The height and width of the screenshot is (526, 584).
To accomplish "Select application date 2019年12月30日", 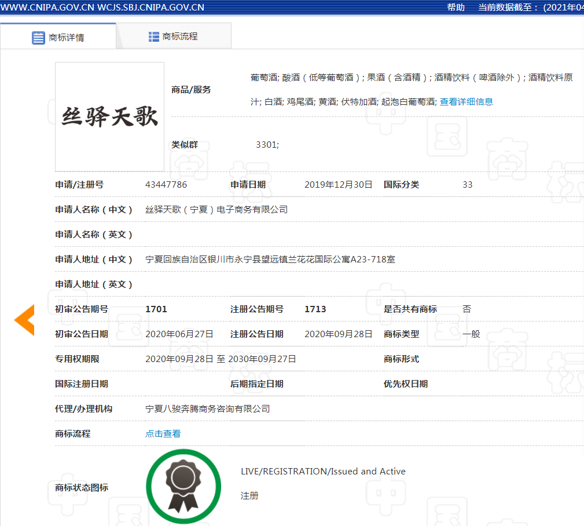I will [338, 185].
